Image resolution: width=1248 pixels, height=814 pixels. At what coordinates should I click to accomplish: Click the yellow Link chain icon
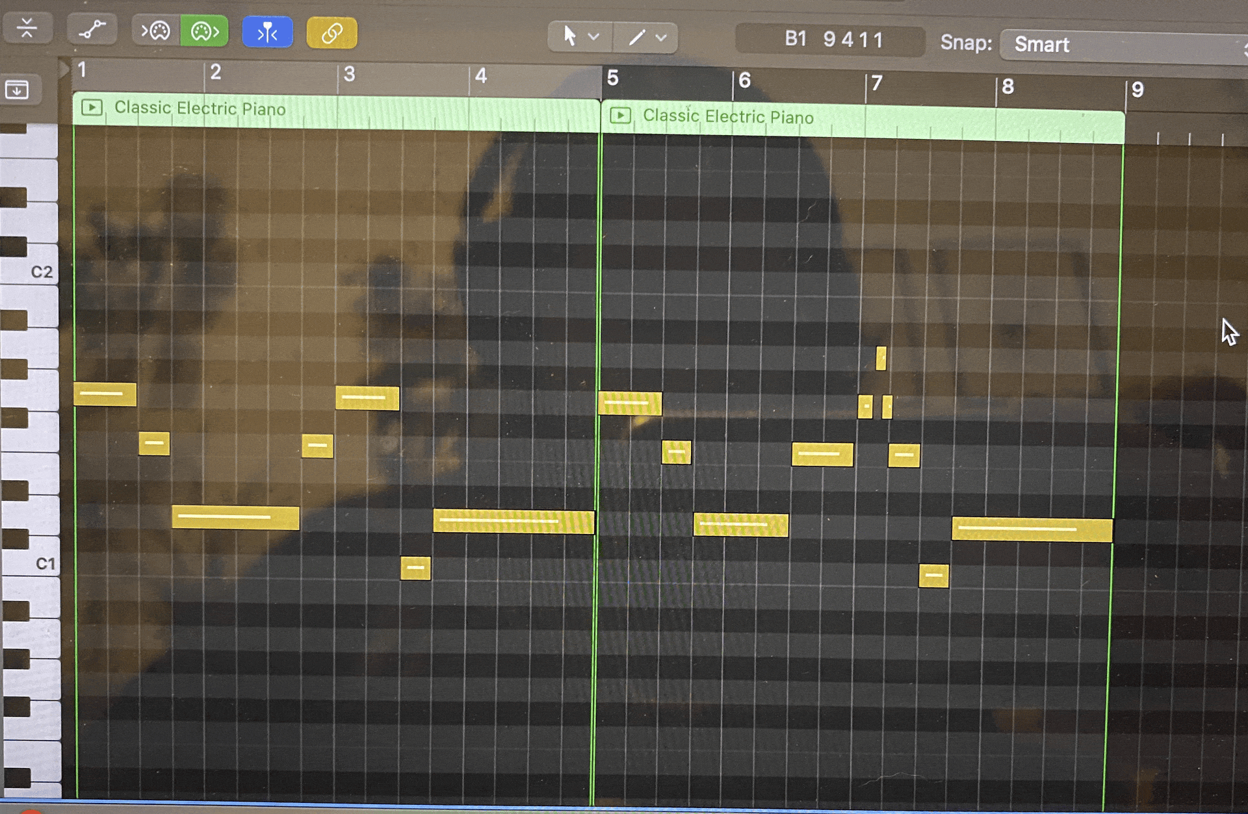(x=331, y=33)
